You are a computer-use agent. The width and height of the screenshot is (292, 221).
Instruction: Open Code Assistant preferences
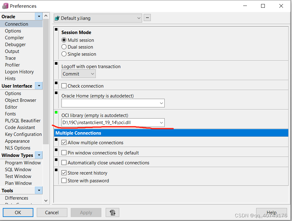point(20,128)
